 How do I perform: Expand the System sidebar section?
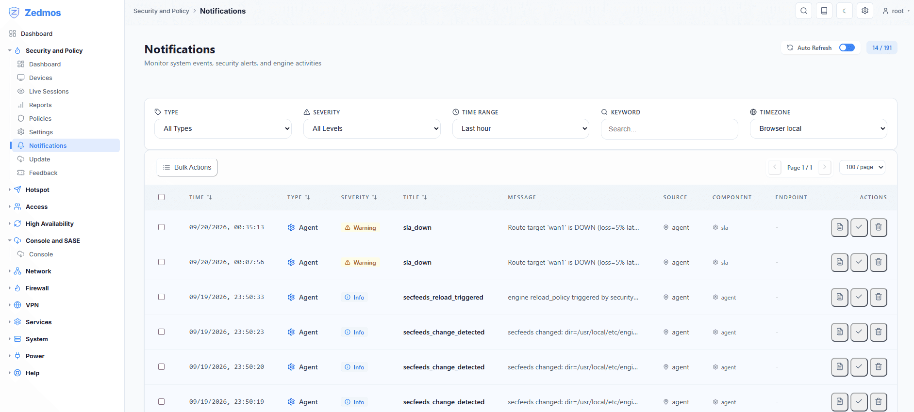pos(36,339)
